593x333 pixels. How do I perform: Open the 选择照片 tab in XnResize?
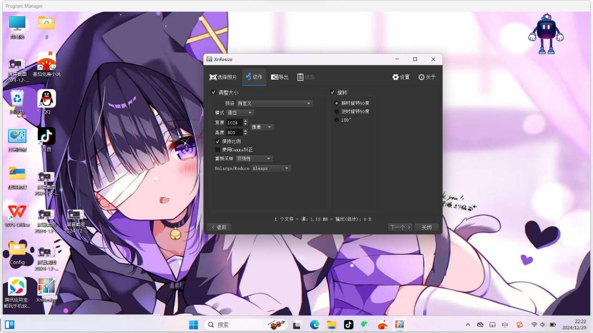(223, 77)
